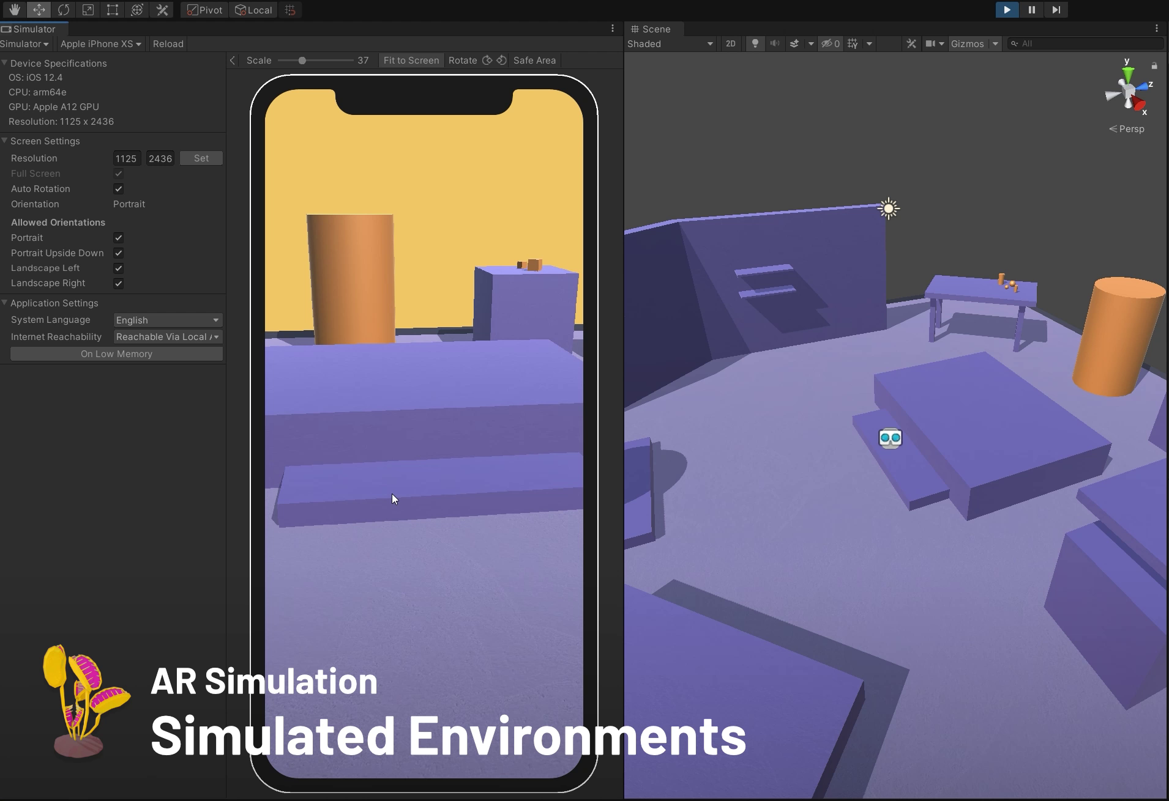The image size is (1169, 801).
Task: Click the Y axis on orientation gizmo
Action: pyautogui.click(x=1127, y=73)
